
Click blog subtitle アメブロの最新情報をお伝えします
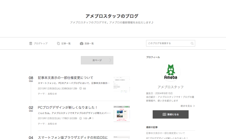tap(131, 23)
